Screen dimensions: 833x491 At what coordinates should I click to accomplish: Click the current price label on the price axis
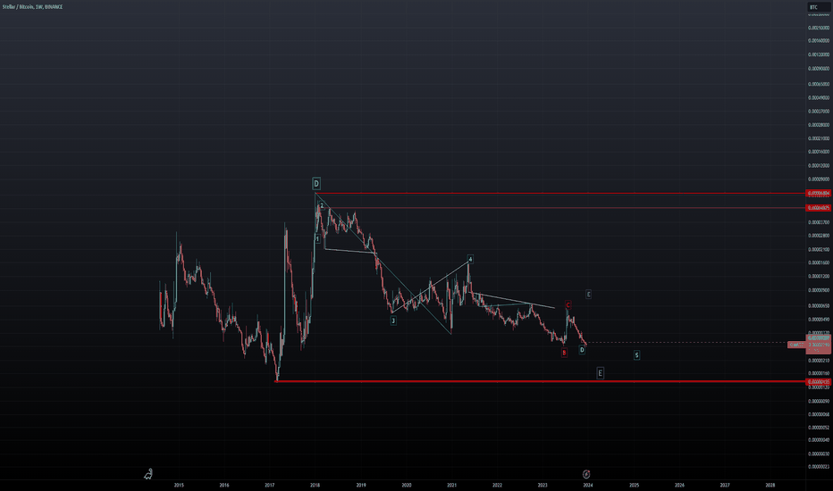tap(819, 345)
